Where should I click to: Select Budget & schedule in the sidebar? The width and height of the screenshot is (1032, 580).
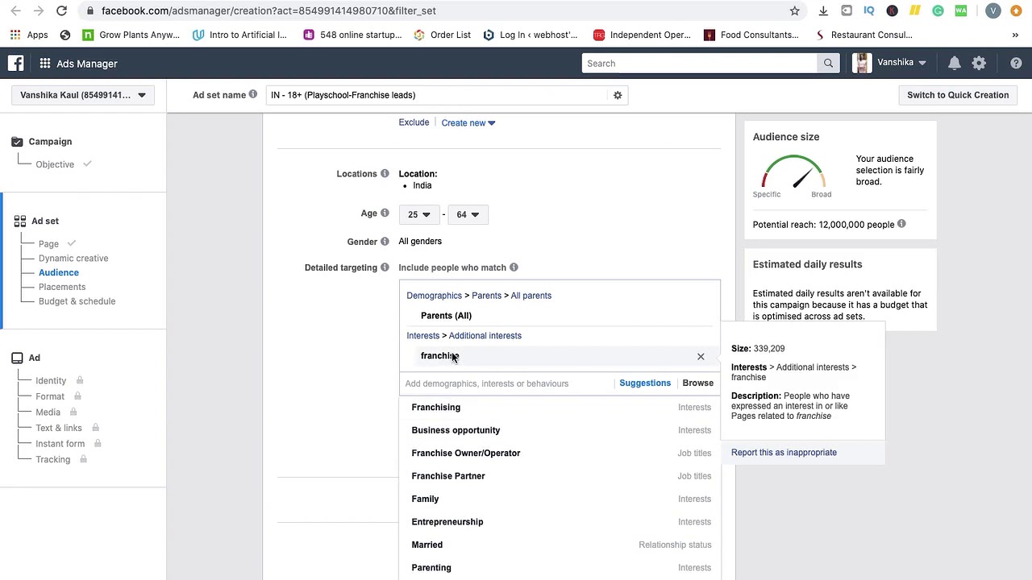click(77, 301)
